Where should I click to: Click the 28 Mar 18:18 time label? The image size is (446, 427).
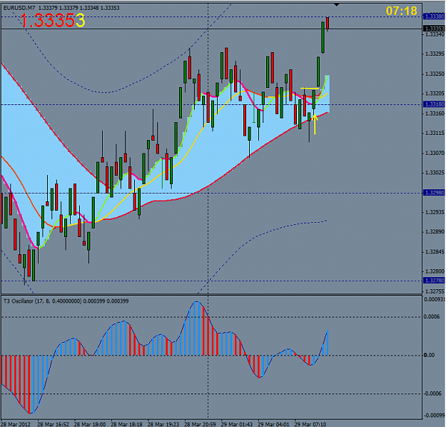tap(126, 424)
